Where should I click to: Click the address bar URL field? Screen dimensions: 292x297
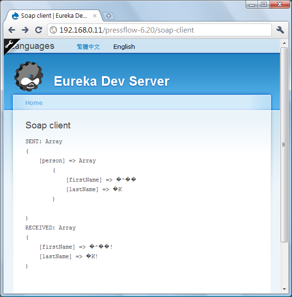(163, 30)
